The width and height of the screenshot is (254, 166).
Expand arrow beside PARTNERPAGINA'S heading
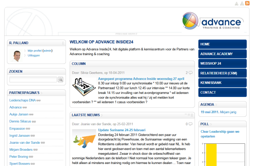tap(42, 93)
